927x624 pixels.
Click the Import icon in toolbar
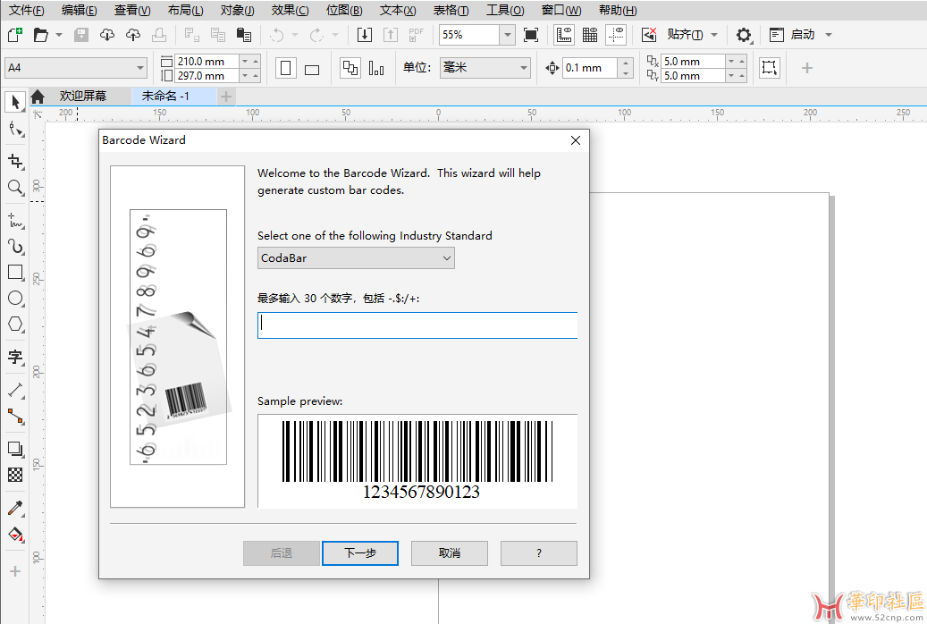(365, 35)
